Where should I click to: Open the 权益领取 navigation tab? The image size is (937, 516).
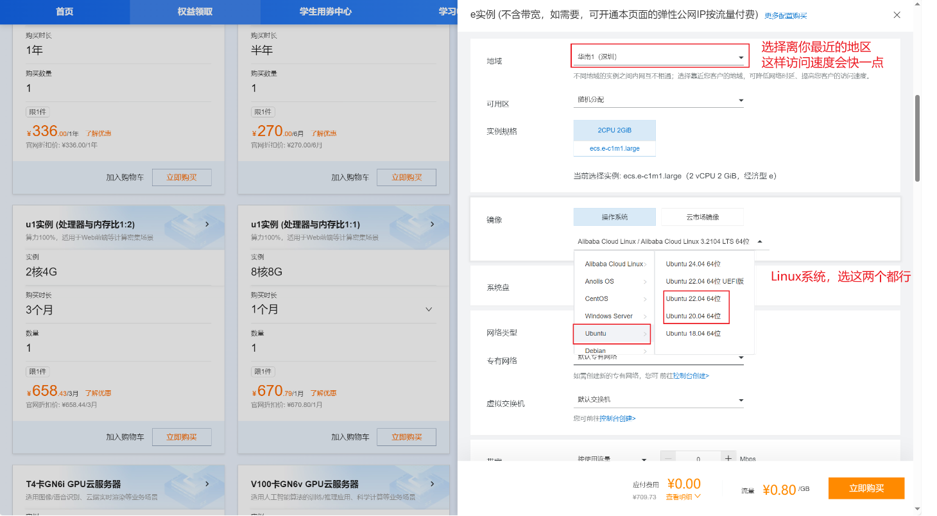pos(195,12)
